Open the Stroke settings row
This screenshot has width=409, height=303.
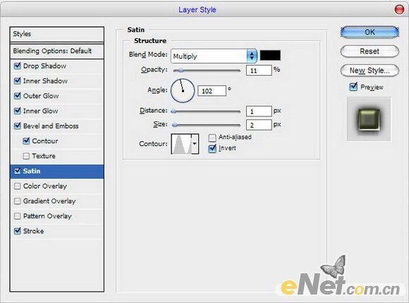pos(57,231)
